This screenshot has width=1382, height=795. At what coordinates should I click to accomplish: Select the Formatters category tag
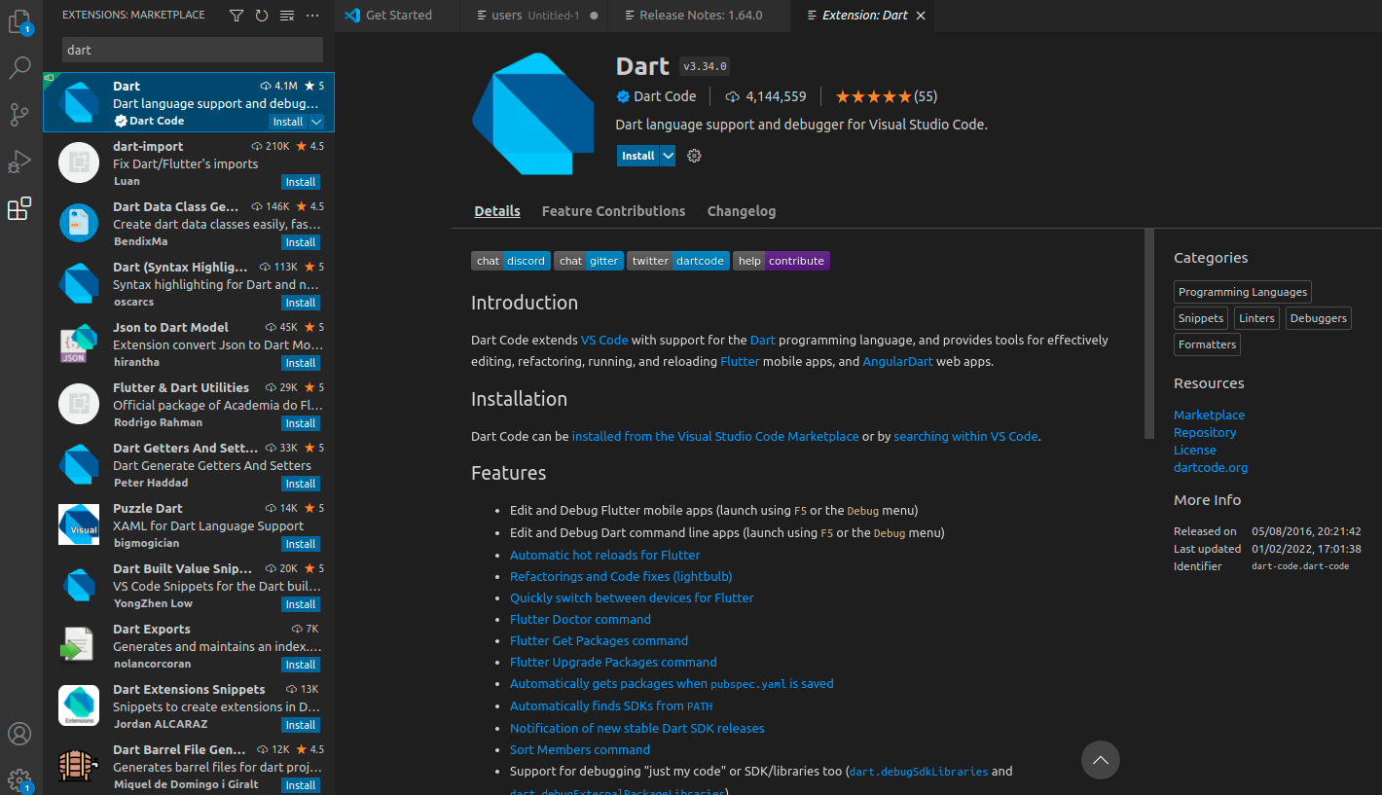(x=1207, y=344)
